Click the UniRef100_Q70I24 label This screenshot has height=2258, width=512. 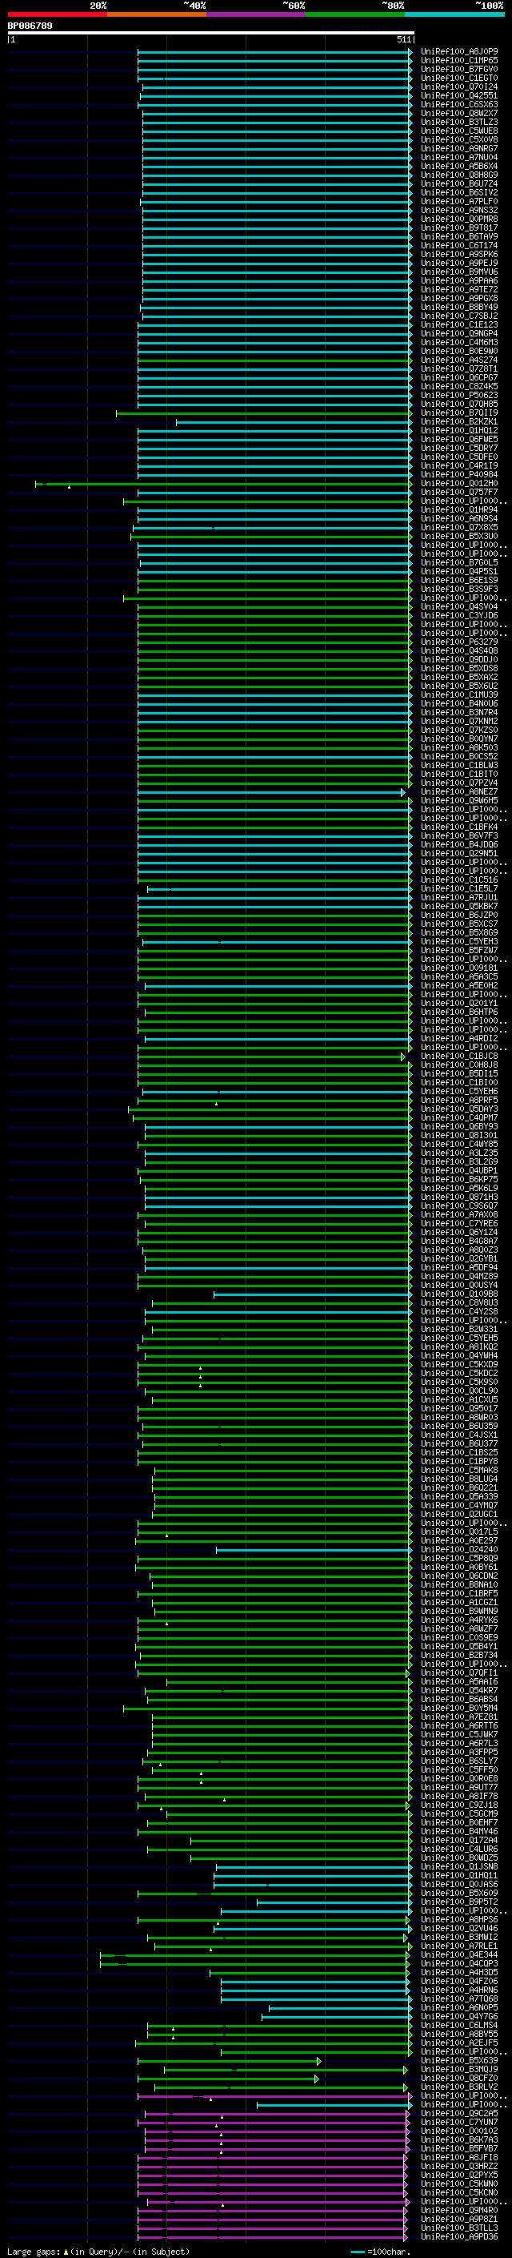459,87
